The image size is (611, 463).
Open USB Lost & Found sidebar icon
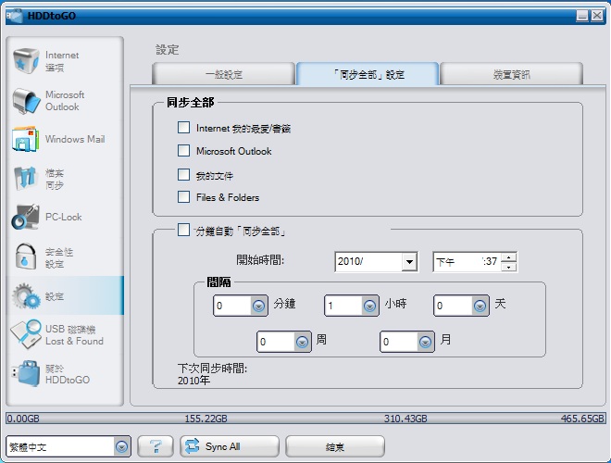[25, 334]
